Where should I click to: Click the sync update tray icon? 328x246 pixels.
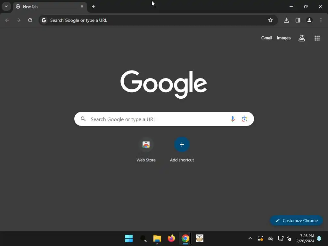point(260,238)
